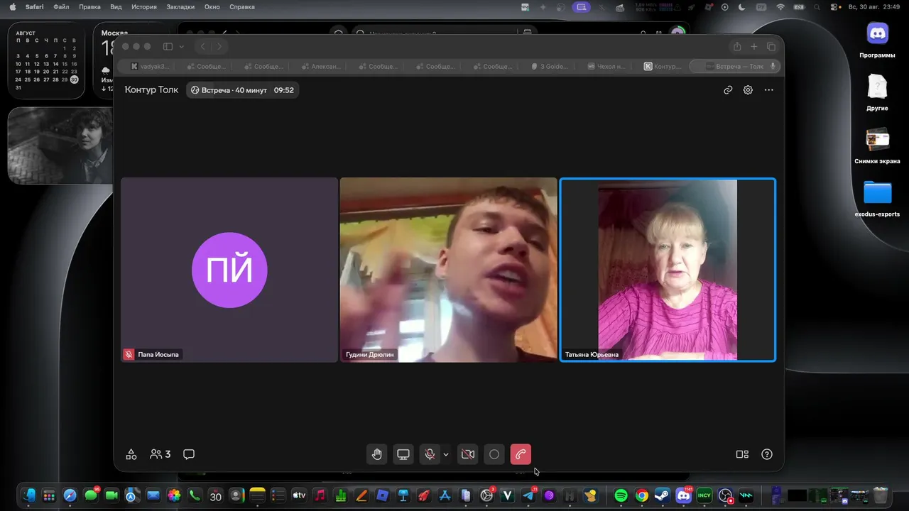This screenshot has width=909, height=511.
Task: Open the Apple menu
Action: tap(12, 7)
